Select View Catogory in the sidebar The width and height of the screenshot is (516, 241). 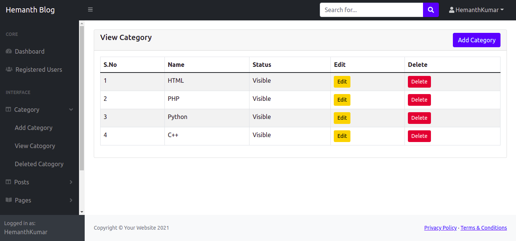coord(35,146)
